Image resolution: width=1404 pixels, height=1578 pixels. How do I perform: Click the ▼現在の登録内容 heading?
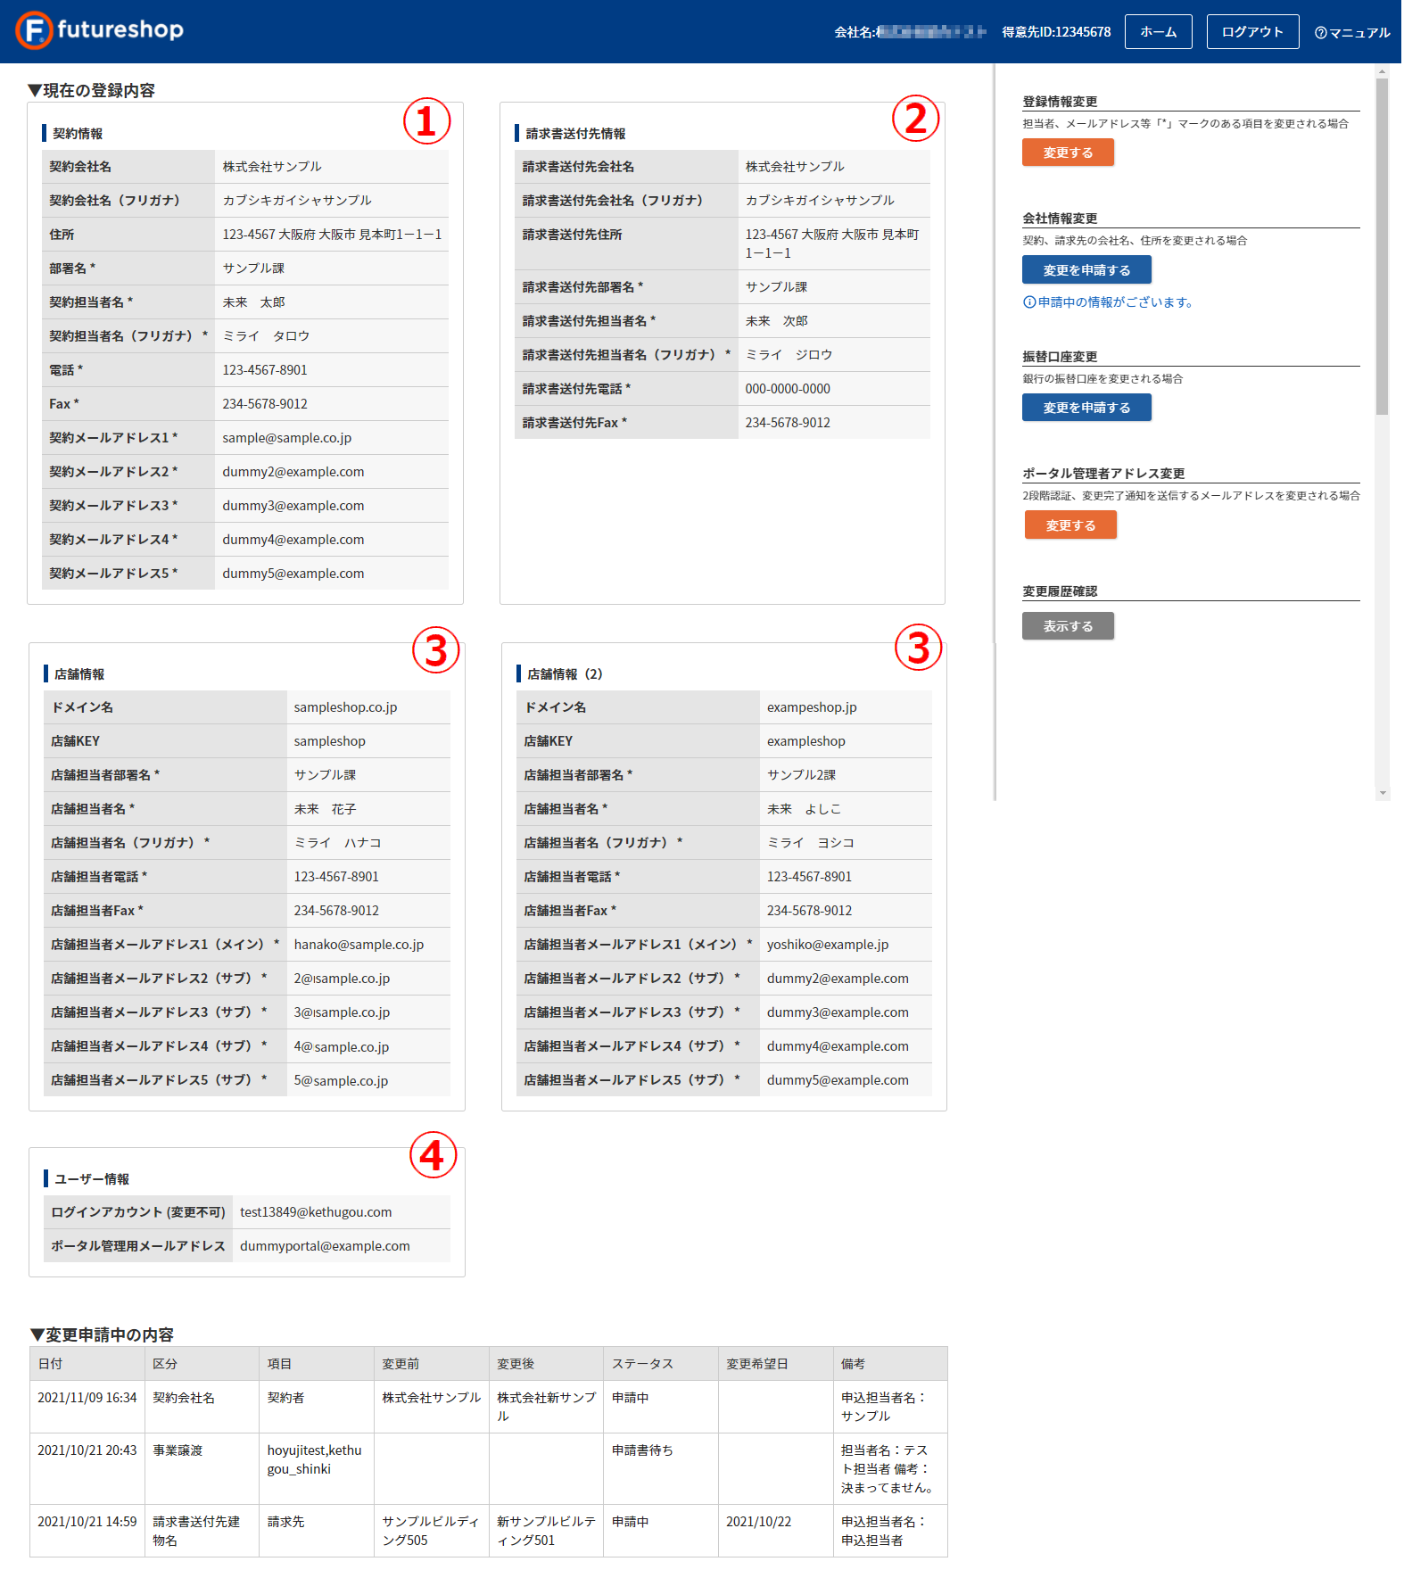click(x=91, y=90)
